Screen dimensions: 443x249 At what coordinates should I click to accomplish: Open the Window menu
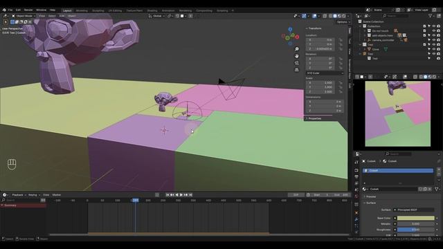pos(42,10)
